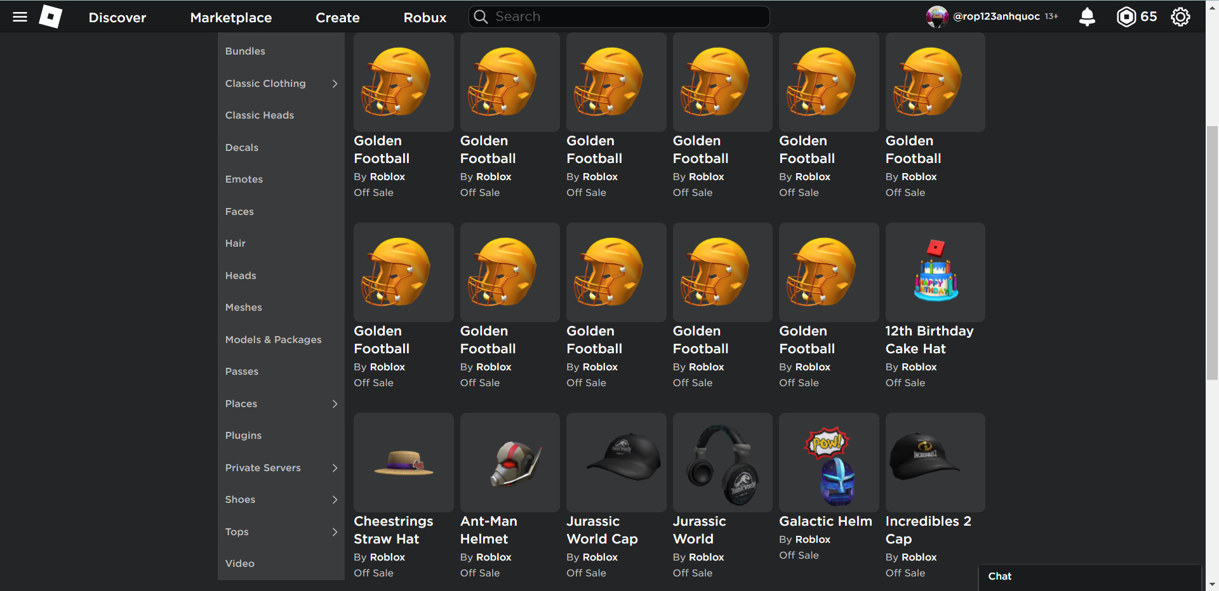The height and width of the screenshot is (591, 1219).
Task: Open the Robux tab
Action: 425,18
